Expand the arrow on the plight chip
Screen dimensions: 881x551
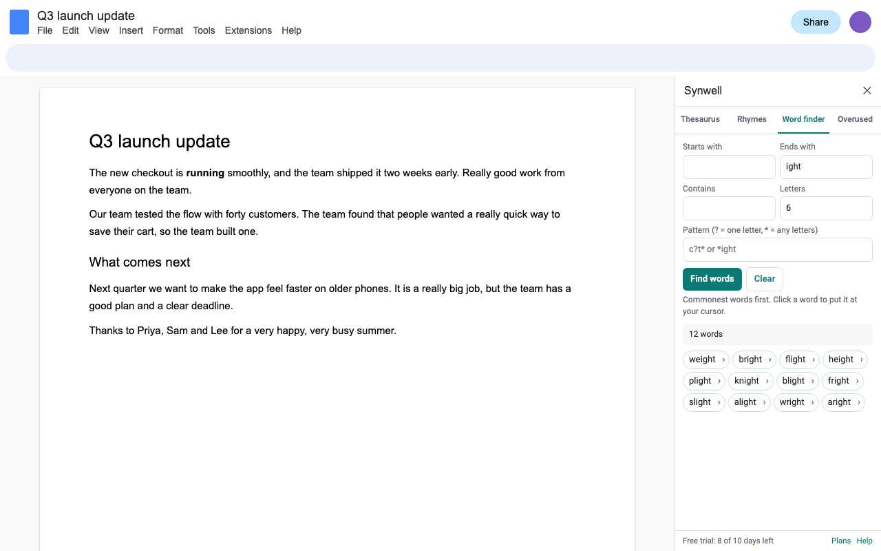719,381
